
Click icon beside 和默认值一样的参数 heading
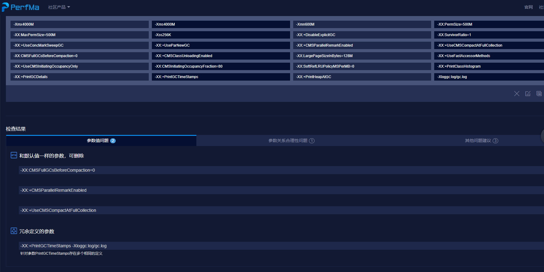click(14, 155)
